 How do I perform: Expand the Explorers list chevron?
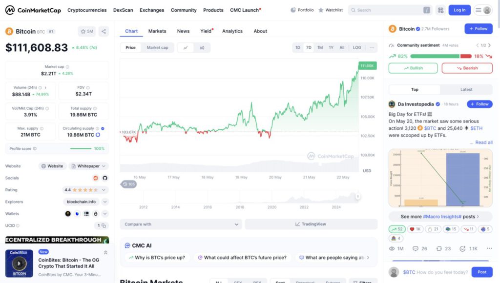tap(105, 202)
